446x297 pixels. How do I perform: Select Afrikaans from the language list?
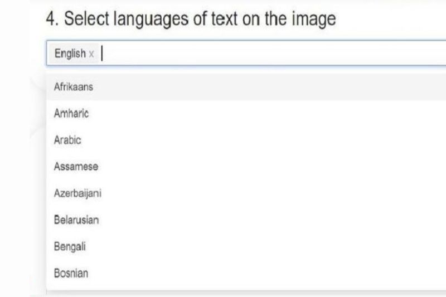pos(73,87)
